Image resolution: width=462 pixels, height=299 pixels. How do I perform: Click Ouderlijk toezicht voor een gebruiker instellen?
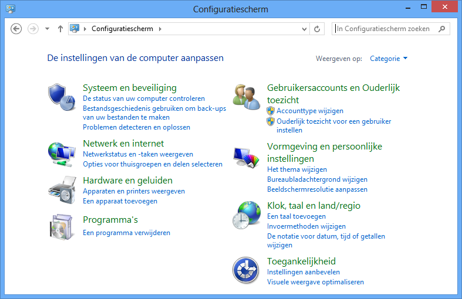[333, 125]
